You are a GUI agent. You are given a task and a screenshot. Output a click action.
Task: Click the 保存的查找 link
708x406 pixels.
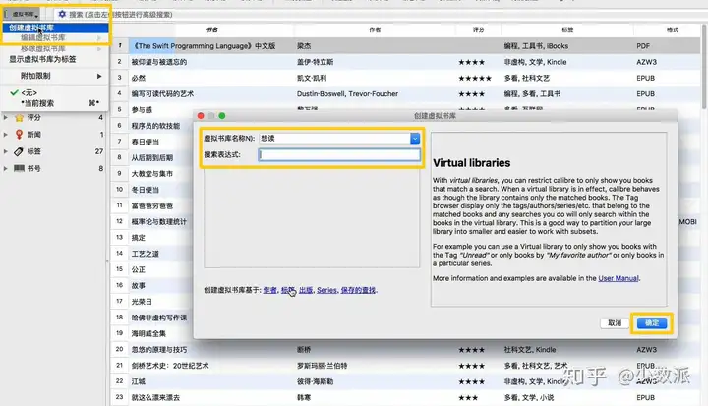point(358,290)
